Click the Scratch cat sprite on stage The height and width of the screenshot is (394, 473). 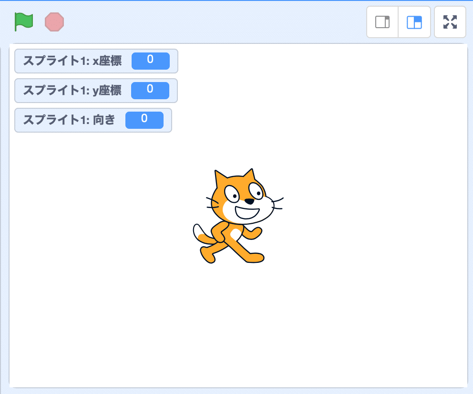(x=238, y=216)
